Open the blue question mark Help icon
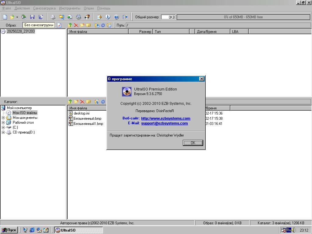 coord(116,17)
